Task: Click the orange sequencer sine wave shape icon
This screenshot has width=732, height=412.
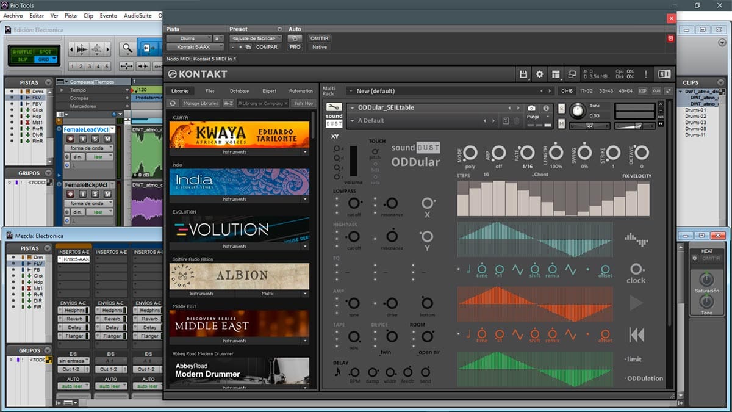Action: point(517,334)
